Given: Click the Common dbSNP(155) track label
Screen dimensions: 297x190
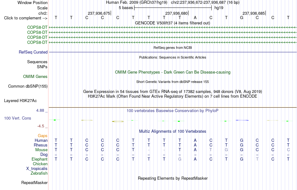Looking at the screenshot, I should coord(28,86).
